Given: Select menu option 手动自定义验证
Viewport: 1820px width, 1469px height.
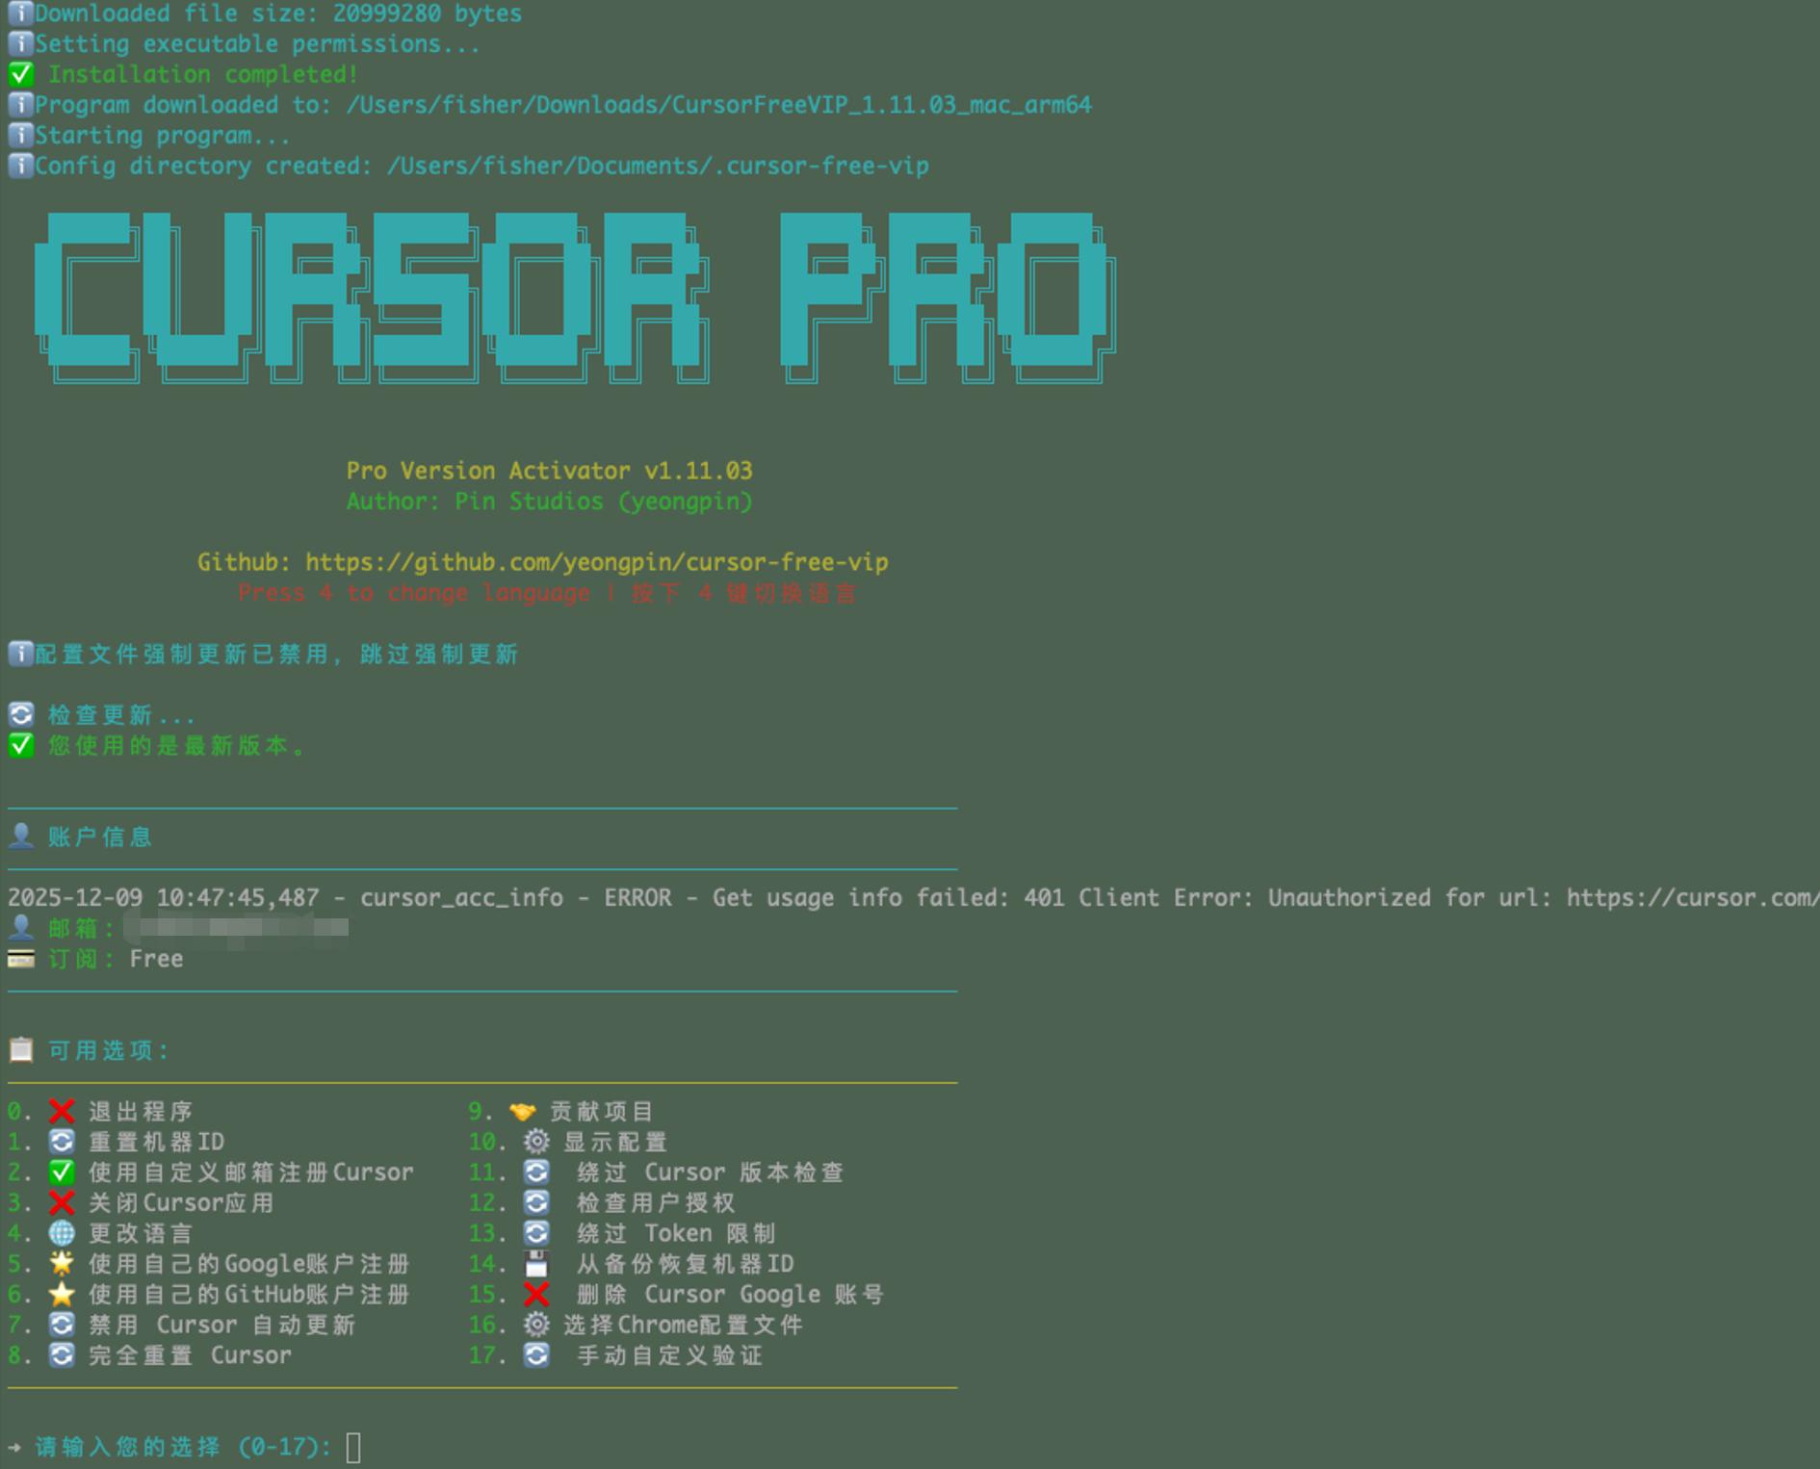Looking at the screenshot, I should coord(669,1355).
